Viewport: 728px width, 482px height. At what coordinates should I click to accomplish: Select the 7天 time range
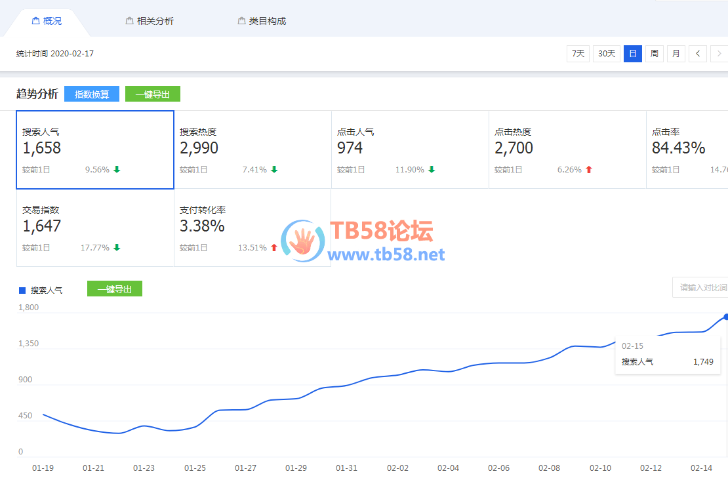pyautogui.click(x=578, y=53)
